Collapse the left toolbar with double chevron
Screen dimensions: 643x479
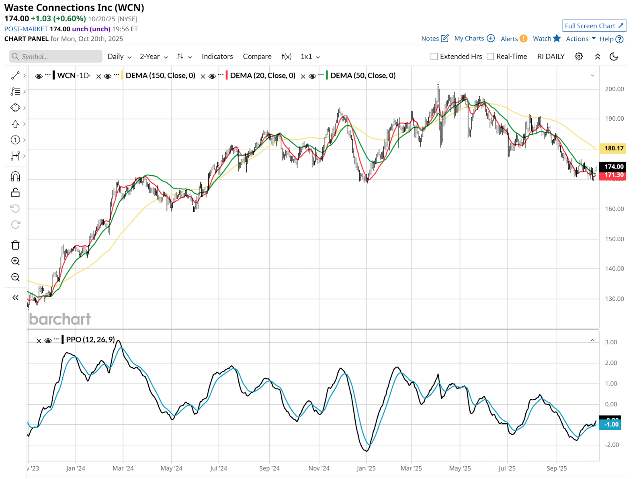point(15,298)
